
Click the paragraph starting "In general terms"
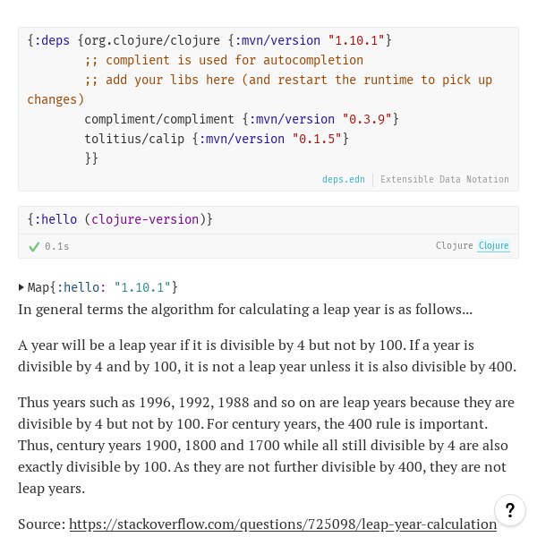point(245,310)
